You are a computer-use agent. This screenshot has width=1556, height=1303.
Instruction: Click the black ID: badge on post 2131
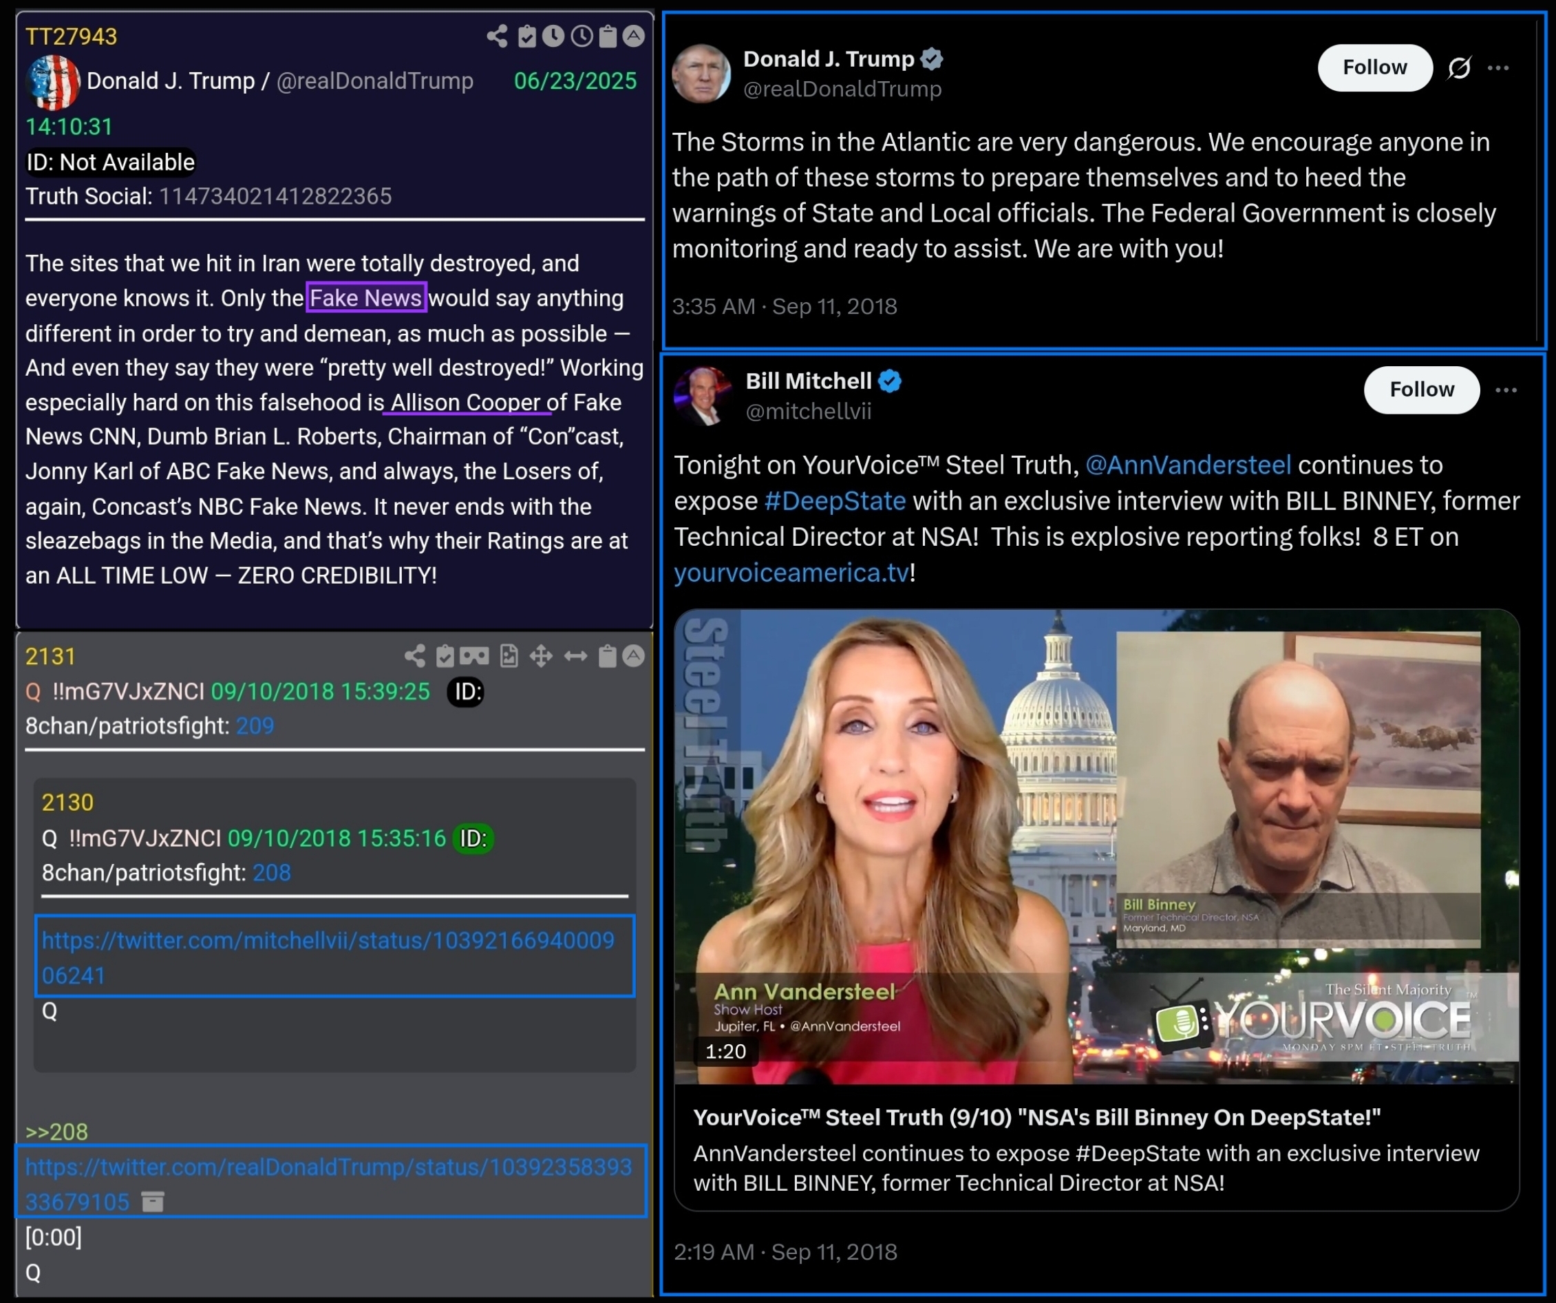466,692
